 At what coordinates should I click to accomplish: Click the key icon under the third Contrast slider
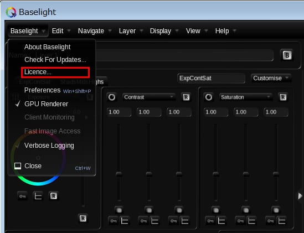(x=173, y=221)
